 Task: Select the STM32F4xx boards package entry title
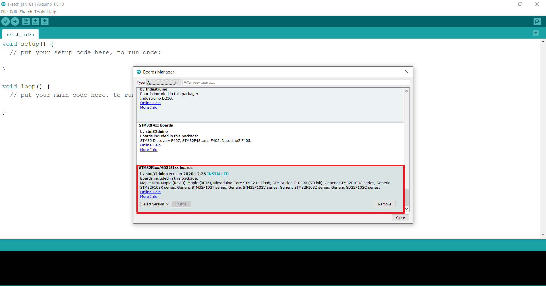(x=156, y=125)
